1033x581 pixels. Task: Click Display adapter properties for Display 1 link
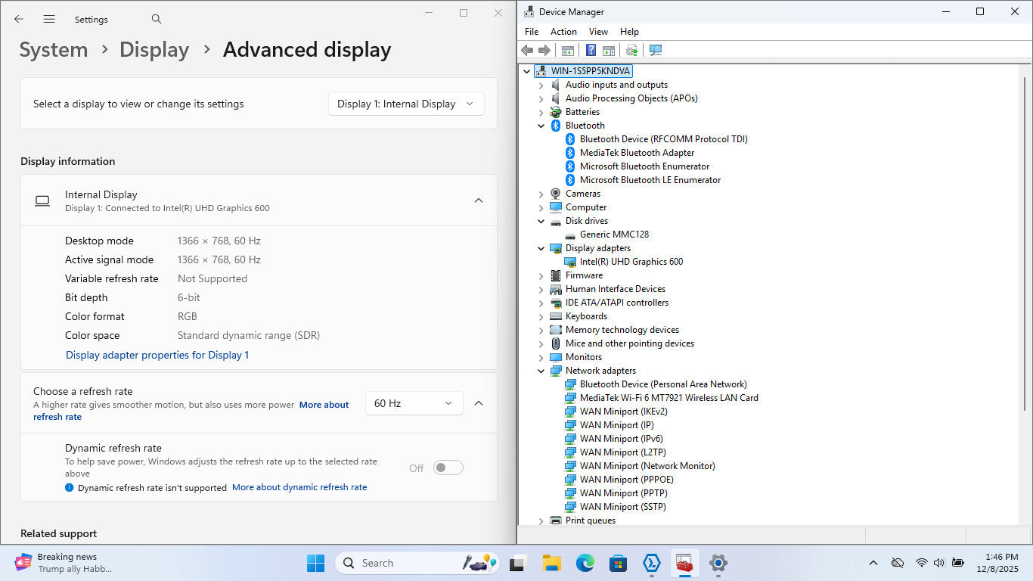[x=157, y=355]
